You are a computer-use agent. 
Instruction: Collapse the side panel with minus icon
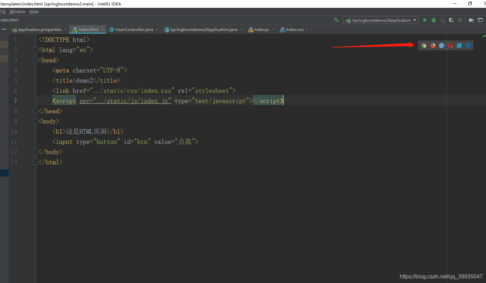(4, 29)
